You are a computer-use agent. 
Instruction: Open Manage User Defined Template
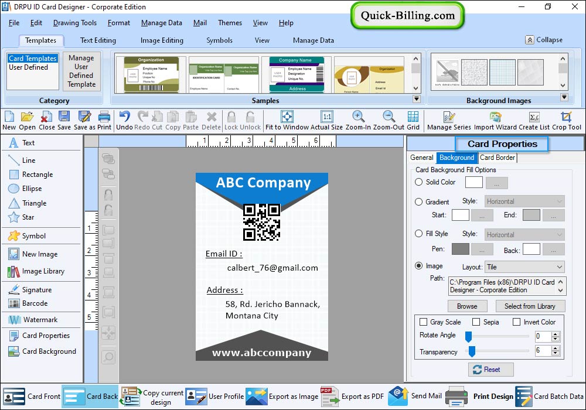pos(81,71)
